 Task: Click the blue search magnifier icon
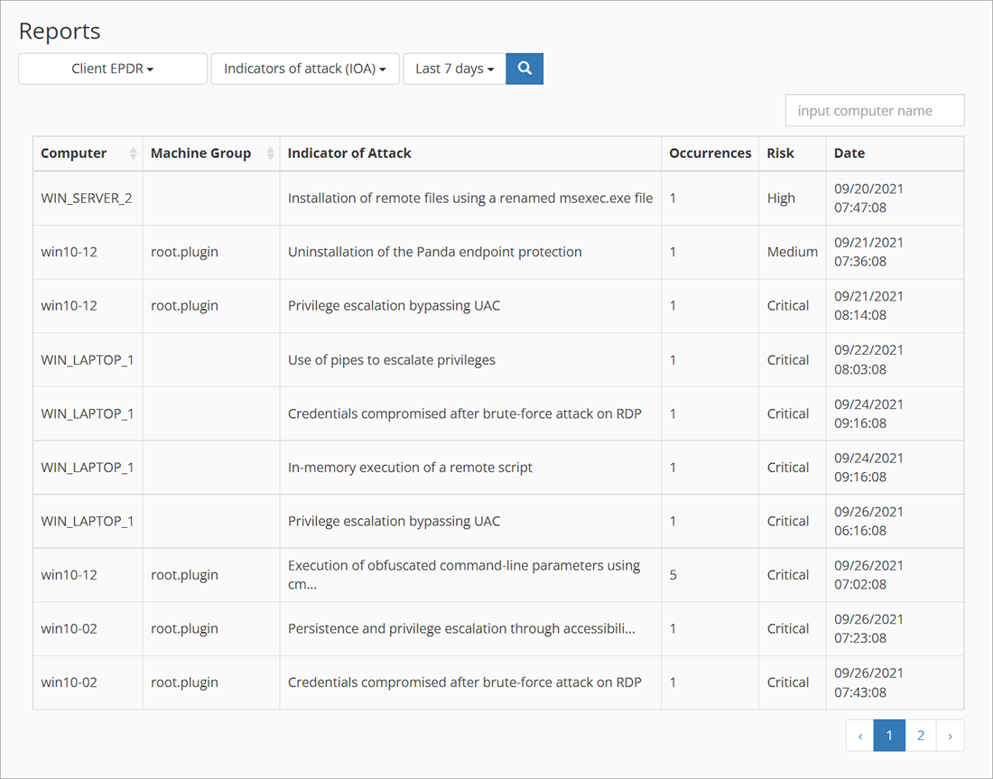coord(524,68)
